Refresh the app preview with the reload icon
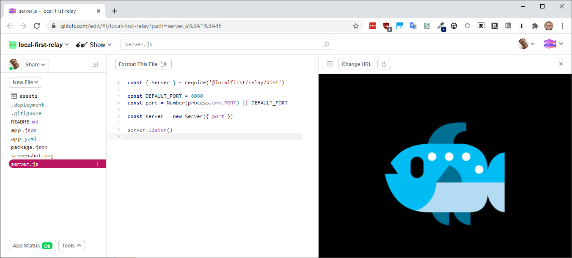The height and width of the screenshot is (258, 572). [383, 64]
